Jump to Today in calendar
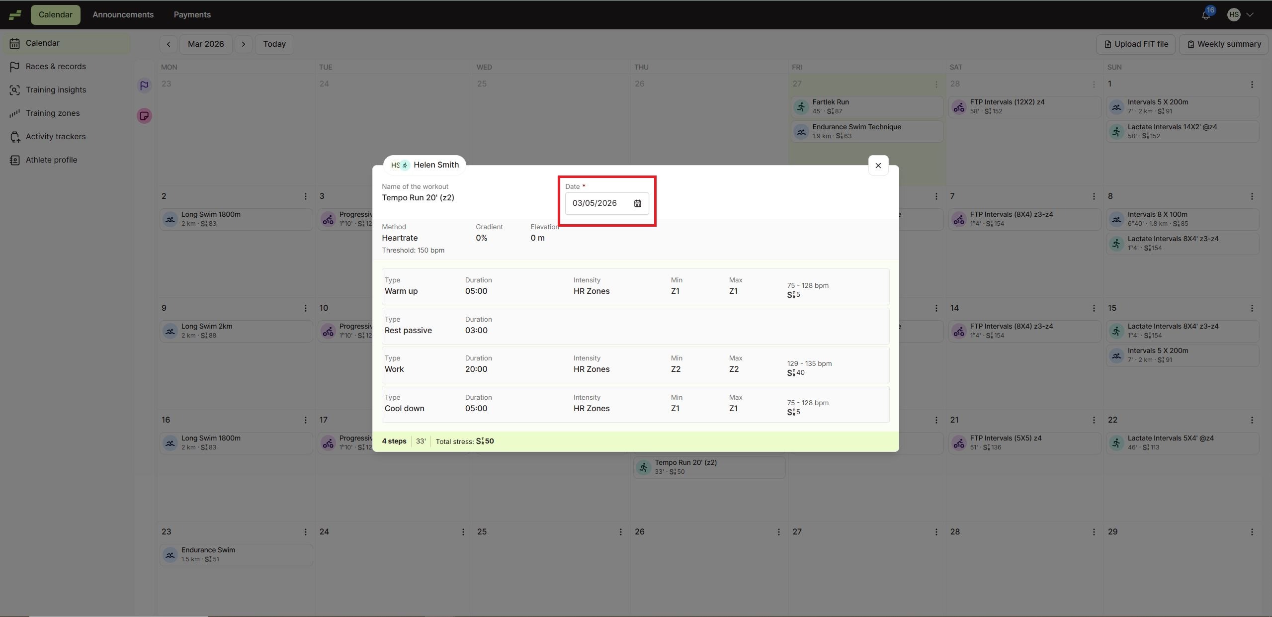This screenshot has width=1272, height=617. 274,44
